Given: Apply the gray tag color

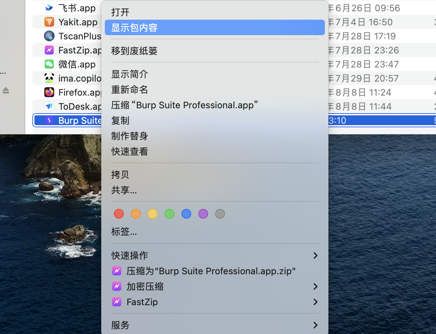Looking at the screenshot, I should (x=220, y=214).
